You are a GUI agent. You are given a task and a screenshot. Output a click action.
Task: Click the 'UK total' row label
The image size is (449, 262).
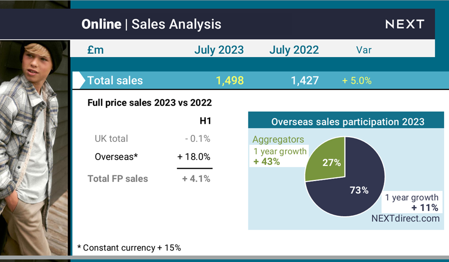[111, 139]
